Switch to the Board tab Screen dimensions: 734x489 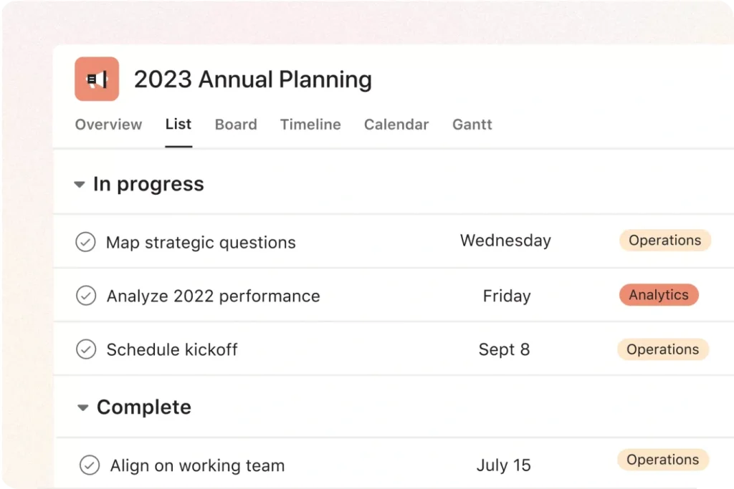click(236, 124)
